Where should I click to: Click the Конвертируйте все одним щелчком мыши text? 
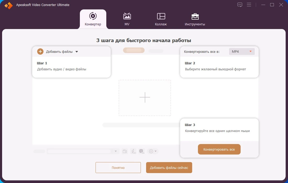pos(217,131)
